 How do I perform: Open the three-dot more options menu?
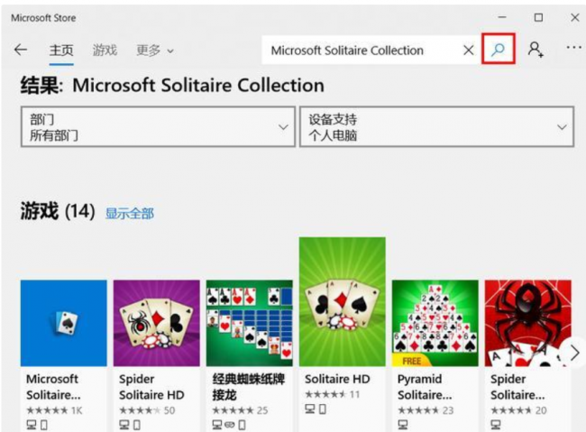[x=574, y=48]
